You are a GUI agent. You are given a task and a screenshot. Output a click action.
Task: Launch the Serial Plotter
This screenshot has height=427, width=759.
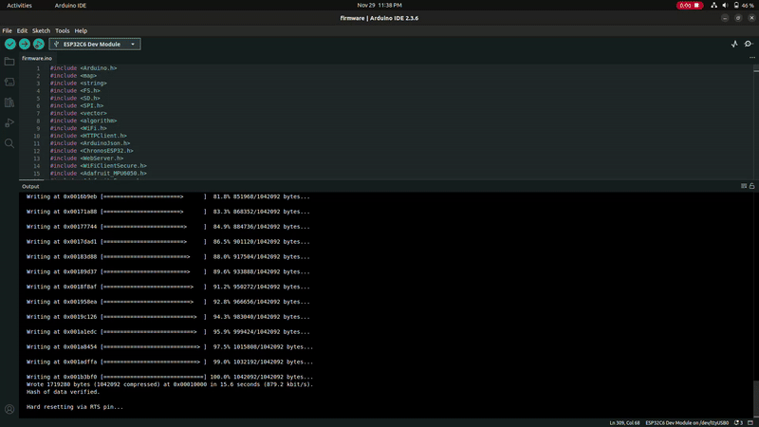click(734, 44)
